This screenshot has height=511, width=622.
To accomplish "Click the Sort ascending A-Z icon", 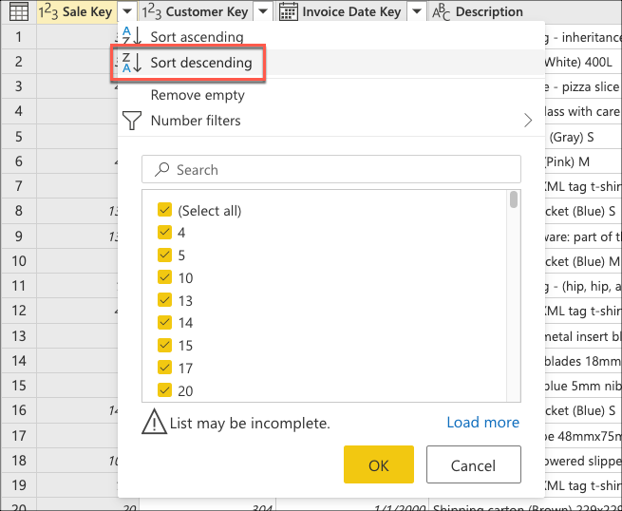I will click(132, 36).
